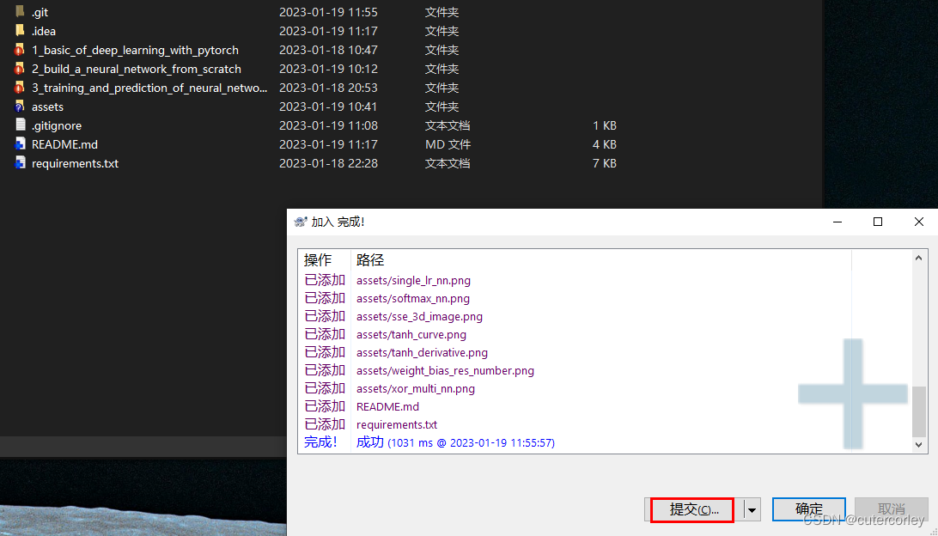
Task: Open the dropdown arrow beside 提交 button
Action: [752, 509]
